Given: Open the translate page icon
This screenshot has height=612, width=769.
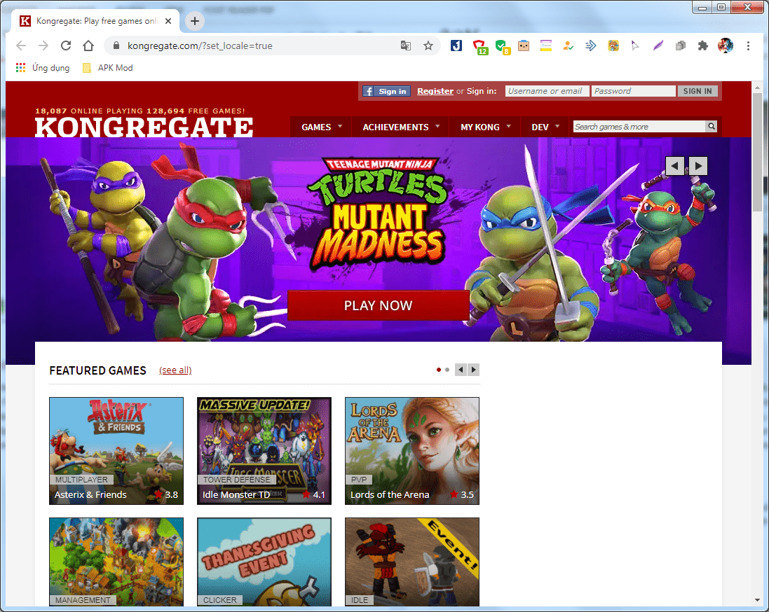Looking at the screenshot, I should (x=406, y=46).
